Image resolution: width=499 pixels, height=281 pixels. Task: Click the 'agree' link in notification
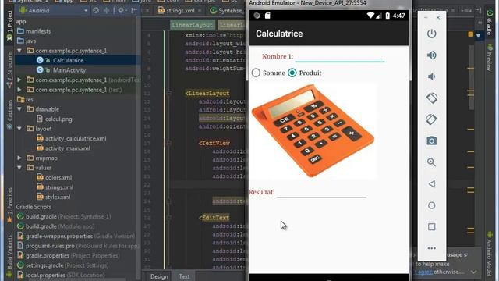(424, 272)
